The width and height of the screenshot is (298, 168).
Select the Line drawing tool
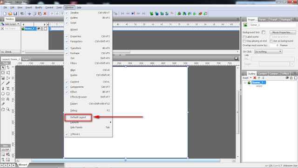[3, 83]
